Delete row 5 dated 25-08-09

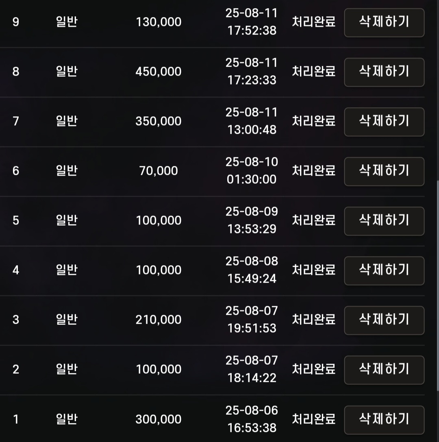click(x=384, y=221)
